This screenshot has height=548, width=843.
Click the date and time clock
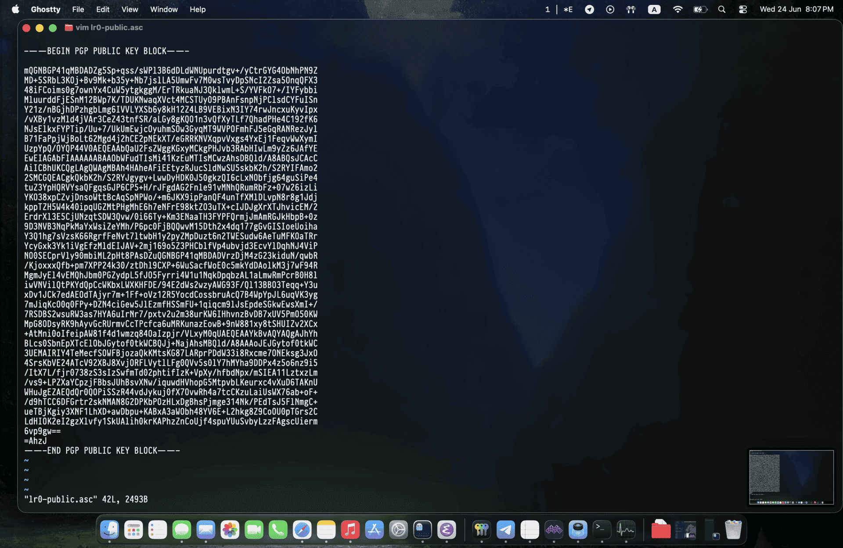pos(796,9)
